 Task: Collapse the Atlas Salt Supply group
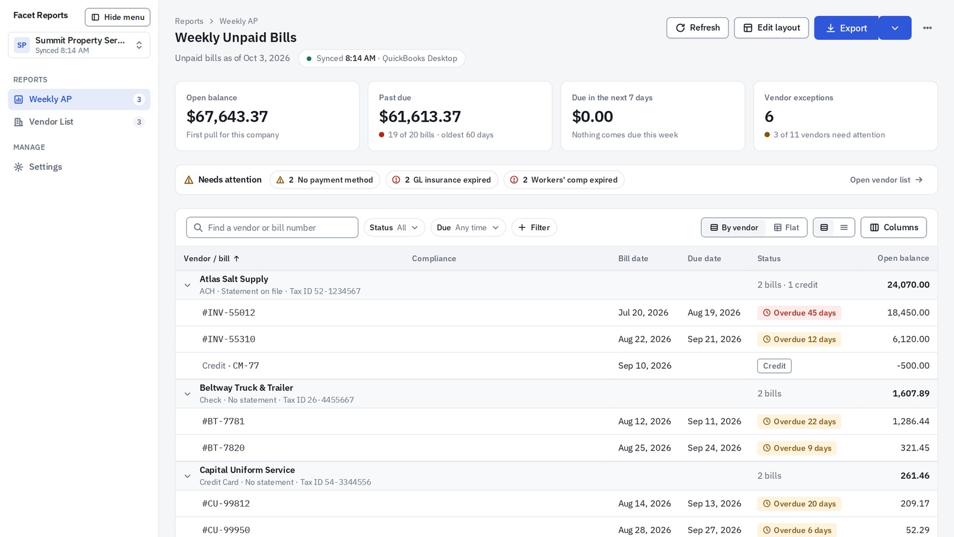coord(187,285)
